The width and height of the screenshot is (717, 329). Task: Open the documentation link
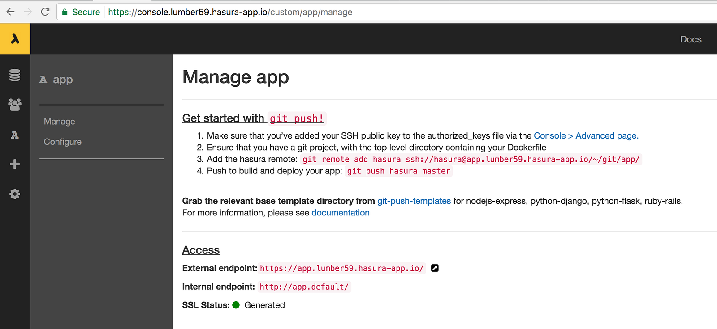point(341,213)
